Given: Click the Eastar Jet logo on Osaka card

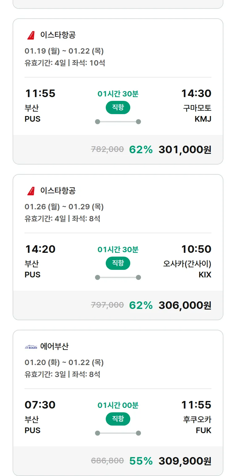Looking at the screenshot, I should point(31,191).
